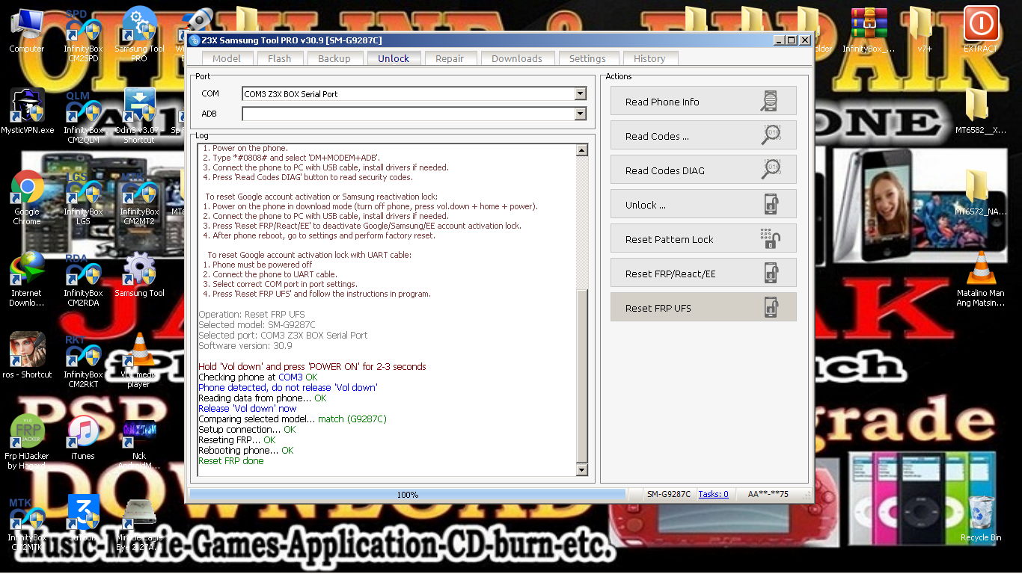This screenshot has height=574, width=1022.
Task: Open the Downloads tab
Action: [x=517, y=58]
